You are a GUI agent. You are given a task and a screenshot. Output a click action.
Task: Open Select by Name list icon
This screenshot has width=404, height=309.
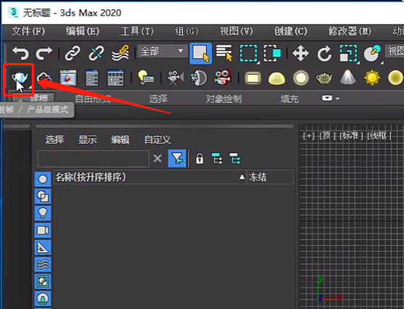point(224,53)
